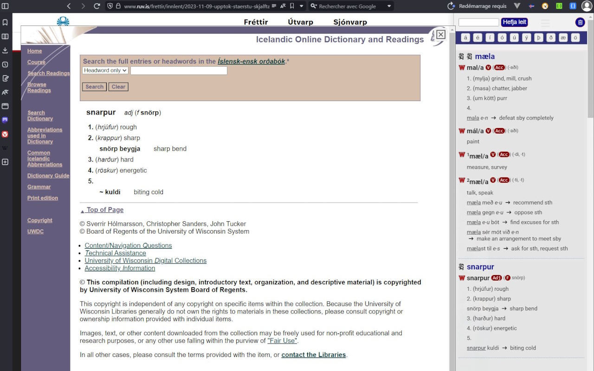Open the Downloads panel in the sidebar
The image size is (594, 371).
[5, 50]
